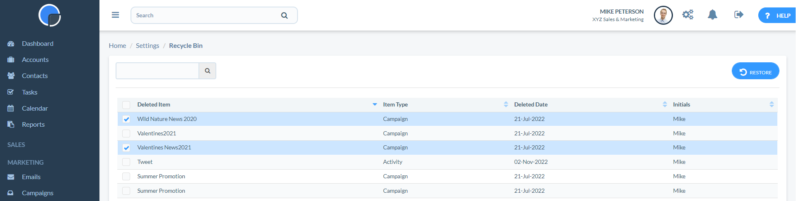Expand the SALES section
The image size is (796, 201).
[16, 145]
